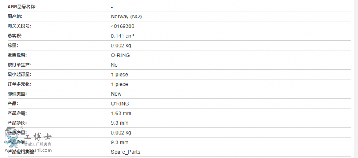Click the Gongboshi mascot logo icon
Viewport: 358px width, 158px height.
[x=13, y=135]
